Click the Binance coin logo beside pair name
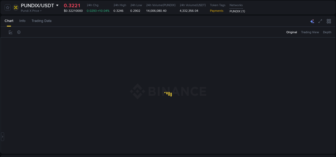This screenshot has height=157, width=336. coord(16,8)
